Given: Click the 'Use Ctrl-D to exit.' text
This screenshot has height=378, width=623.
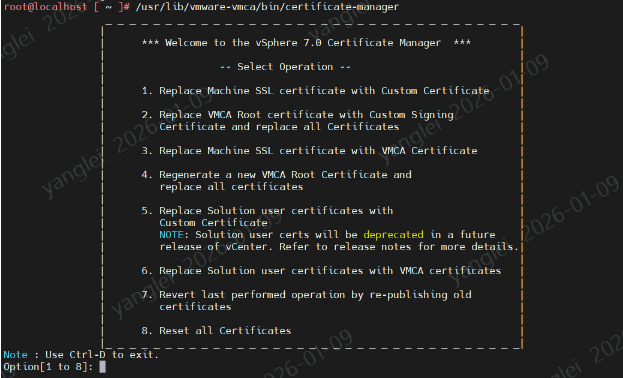Looking at the screenshot, I should tap(102, 355).
